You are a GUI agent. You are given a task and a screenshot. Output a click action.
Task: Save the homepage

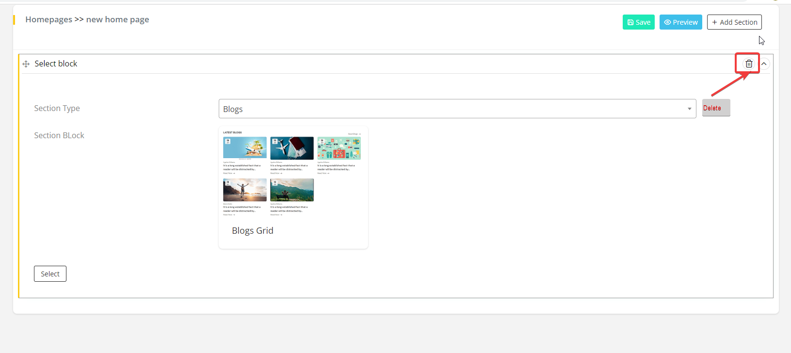[x=638, y=22]
